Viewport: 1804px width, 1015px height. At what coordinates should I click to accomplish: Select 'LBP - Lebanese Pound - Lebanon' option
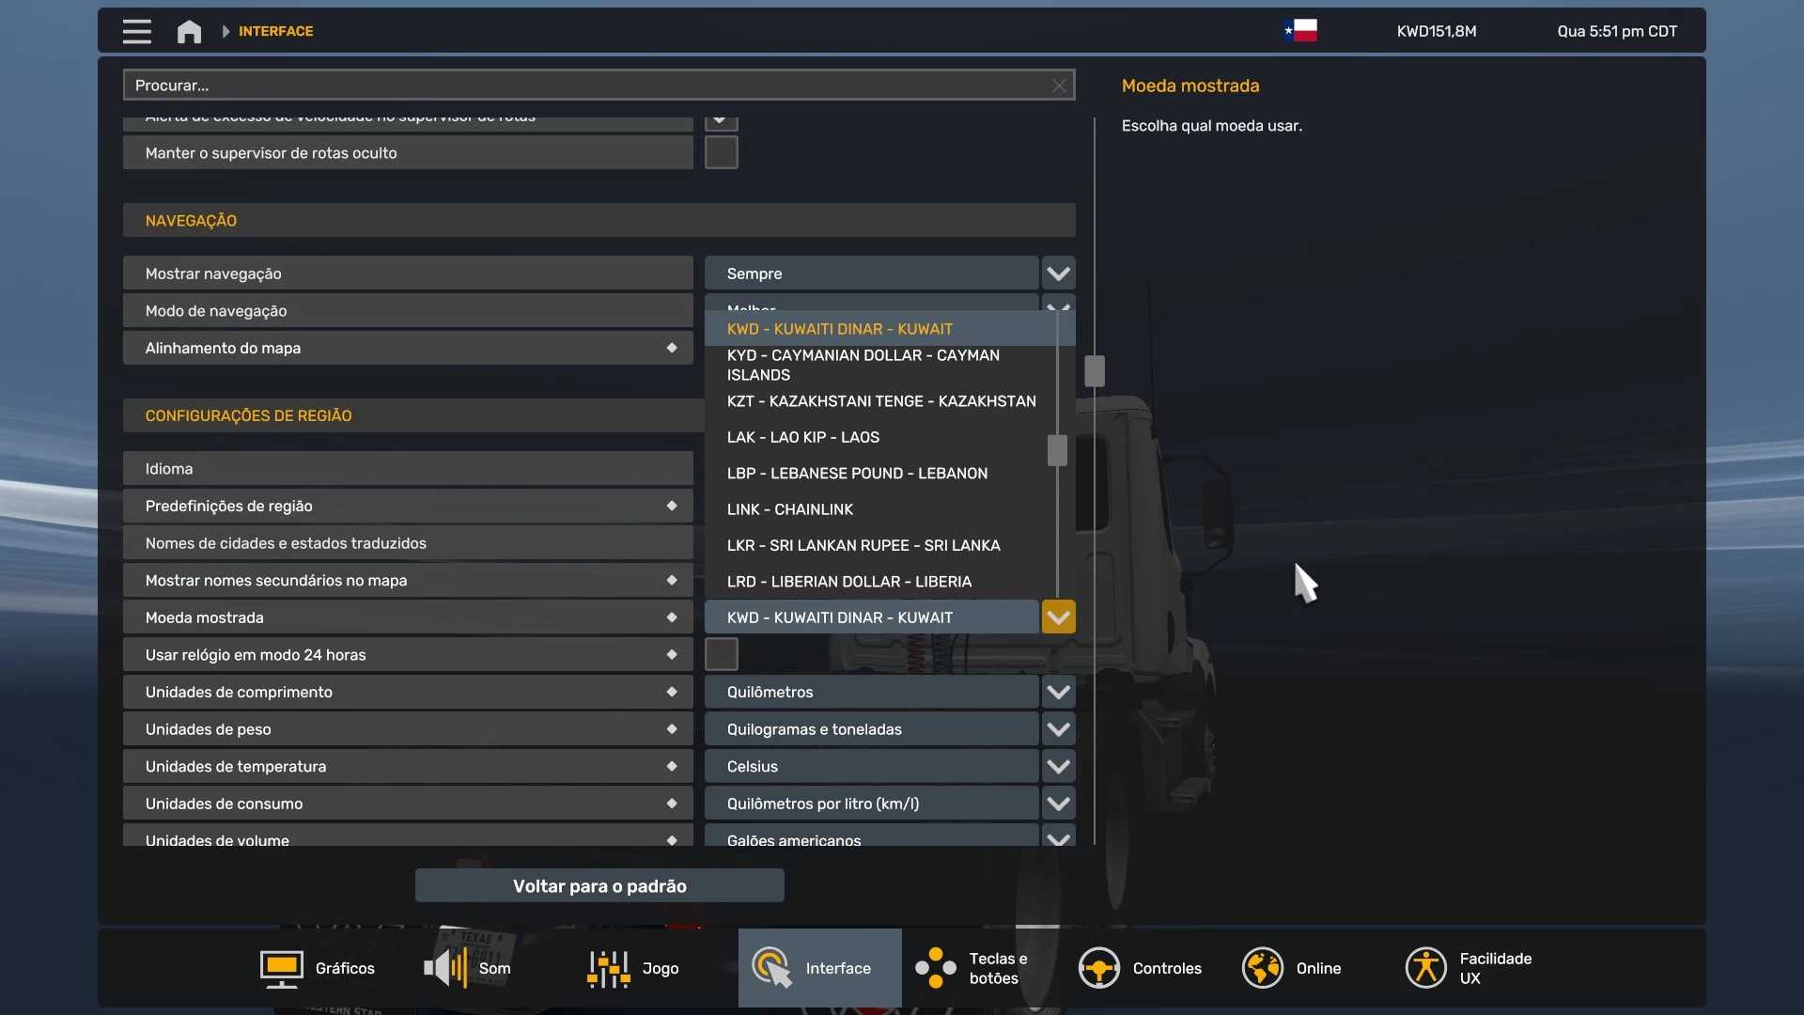point(857,474)
